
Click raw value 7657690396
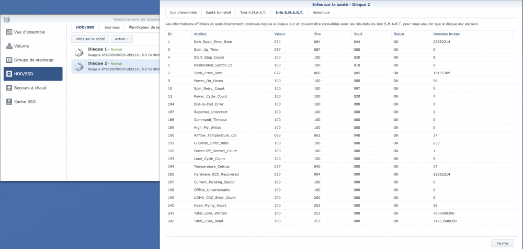[x=444, y=213]
